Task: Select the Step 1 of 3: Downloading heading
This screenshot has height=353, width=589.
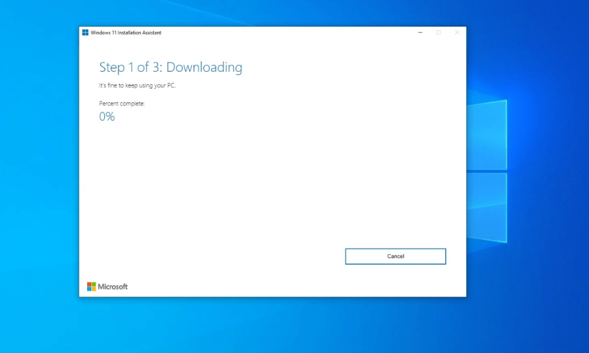Action: point(170,67)
